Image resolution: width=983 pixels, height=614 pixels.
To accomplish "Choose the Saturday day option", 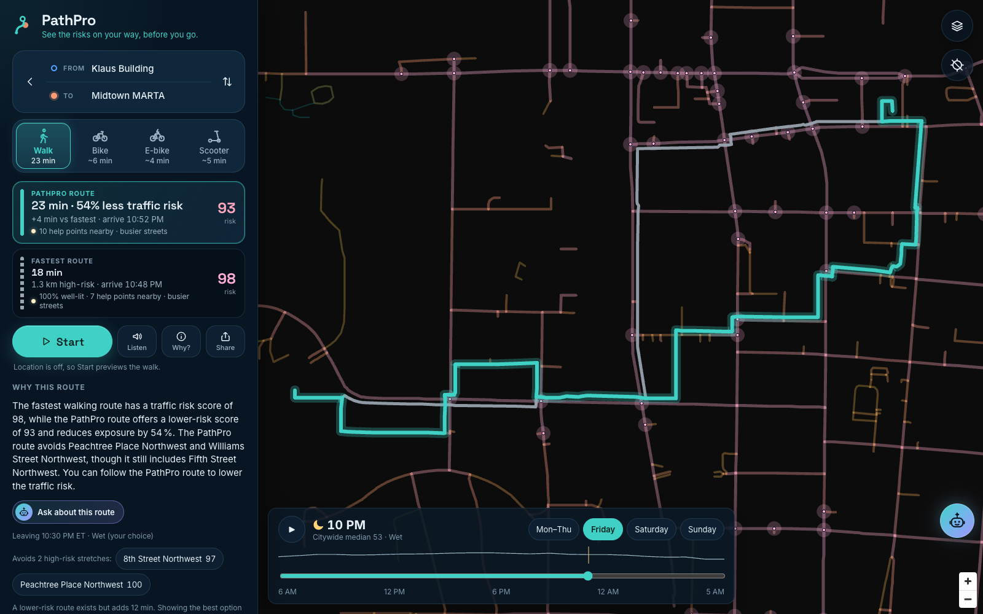I will click(x=651, y=529).
